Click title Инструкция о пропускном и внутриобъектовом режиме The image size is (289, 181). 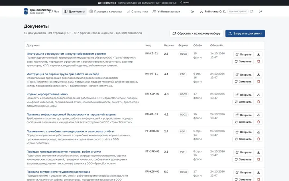[x=66, y=54]
